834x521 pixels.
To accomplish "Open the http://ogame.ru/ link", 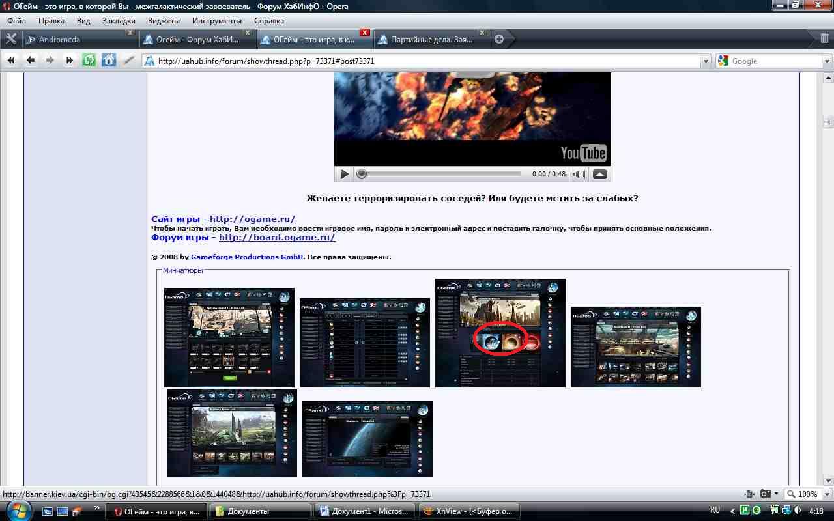I will click(x=252, y=219).
